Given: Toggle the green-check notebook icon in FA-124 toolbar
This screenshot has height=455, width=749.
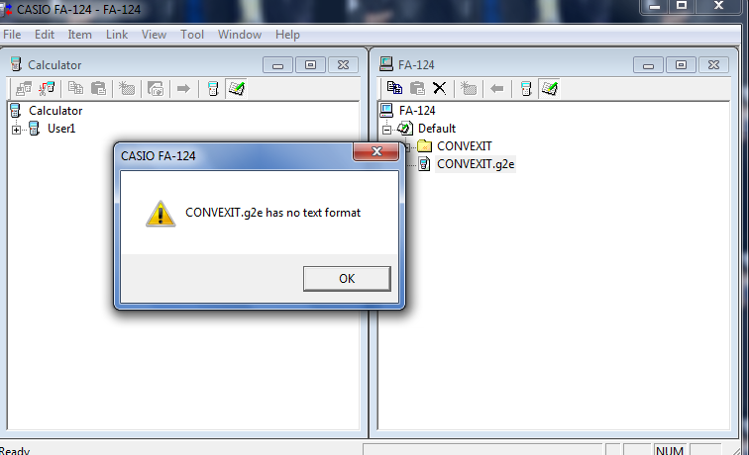Looking at the screenshot, I should pyautogui.click(x=549, y=88).
